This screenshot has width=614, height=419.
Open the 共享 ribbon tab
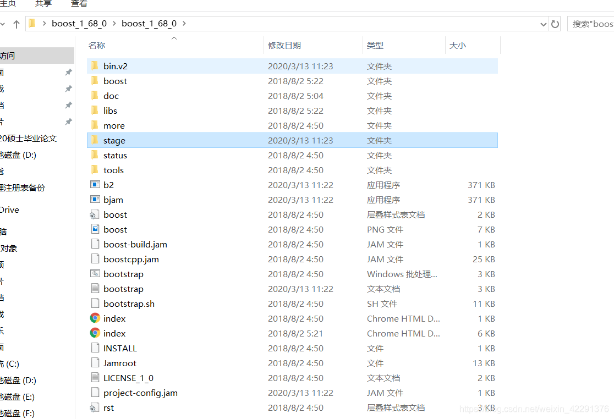click(x=43, y=3)
